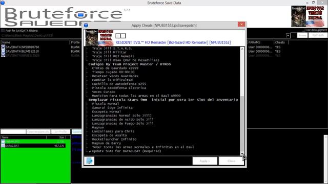Select Cuchillo de Autodefensa x255 cheat
Viewport: 328px width, 184px height.
coord(119,84)
